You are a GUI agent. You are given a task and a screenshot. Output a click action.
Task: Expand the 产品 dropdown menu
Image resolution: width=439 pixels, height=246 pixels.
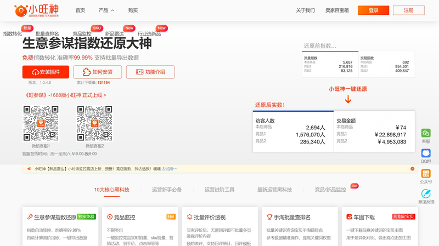106,10
